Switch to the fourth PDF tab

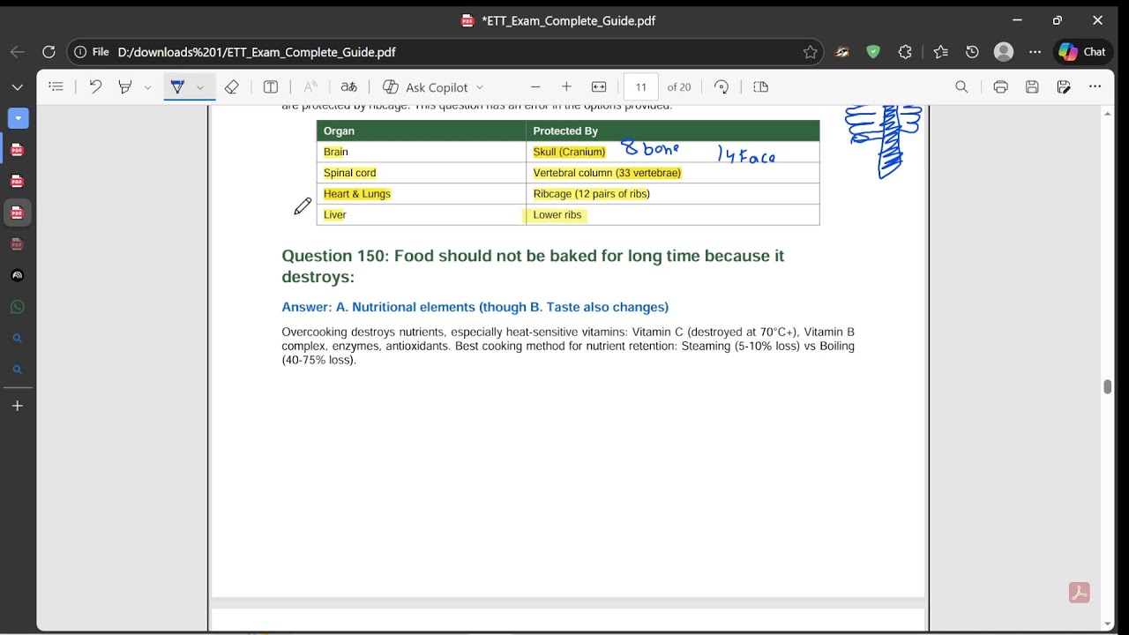point(18,244)
